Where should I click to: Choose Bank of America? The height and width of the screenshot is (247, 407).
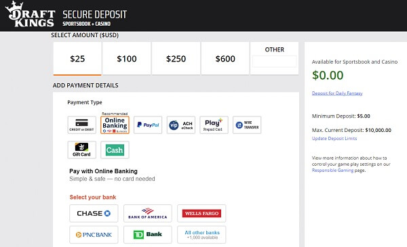(x=148, y=213)
